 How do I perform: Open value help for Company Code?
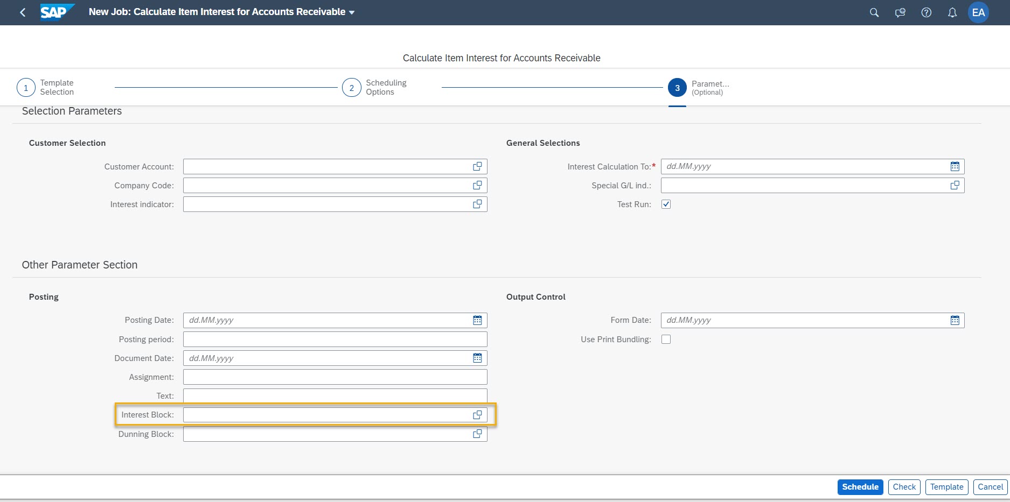click(477, 186)
